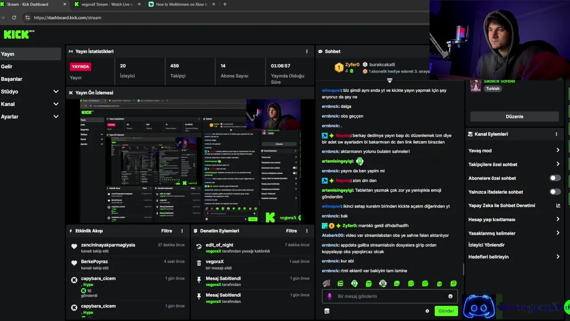The width and height of the screenshot is (570, 321).
Task: Click the gray emote in the quick emote row
Action: tap(326, 284)
